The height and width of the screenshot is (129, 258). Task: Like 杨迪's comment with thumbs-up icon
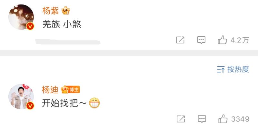(223, 119)
